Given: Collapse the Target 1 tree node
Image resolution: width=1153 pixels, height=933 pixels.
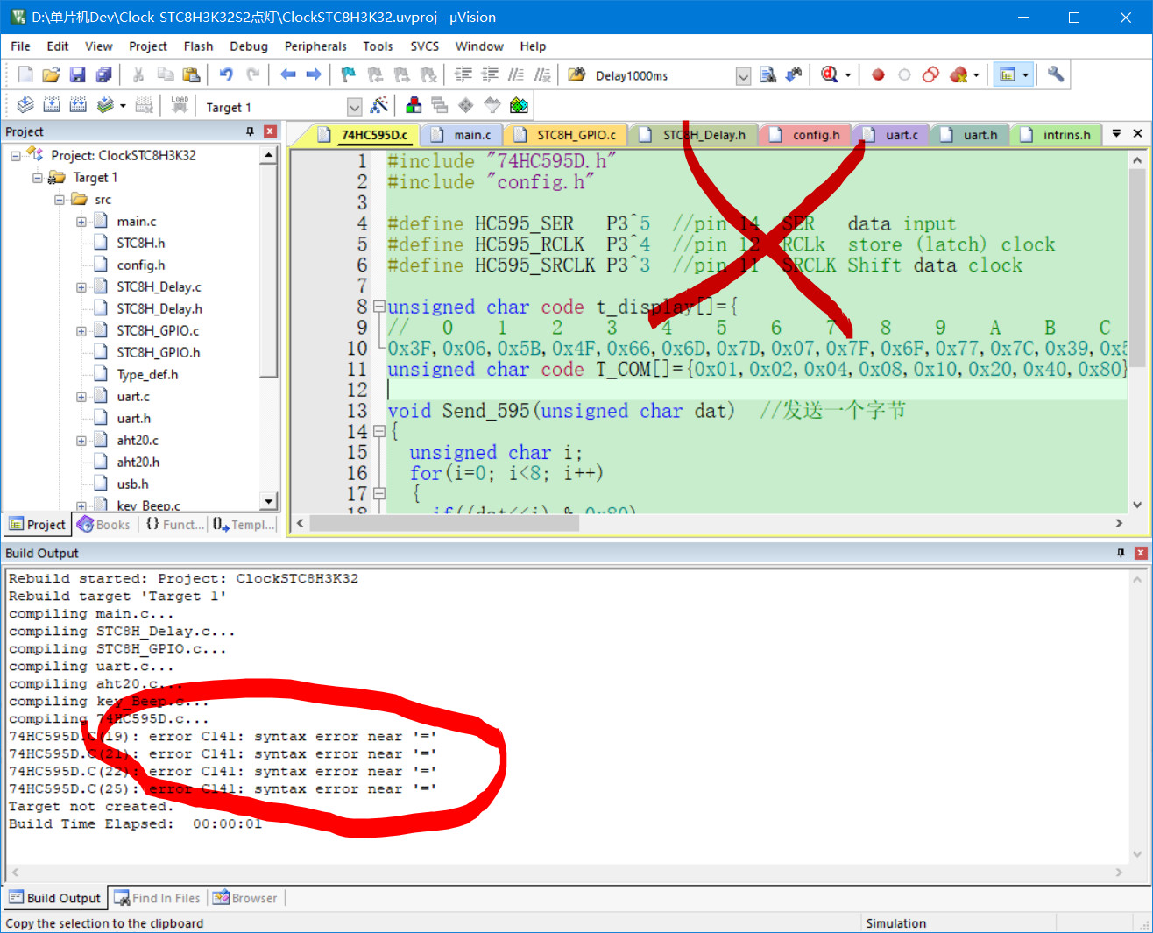Looking at the screenshot, I should point(38,178).
